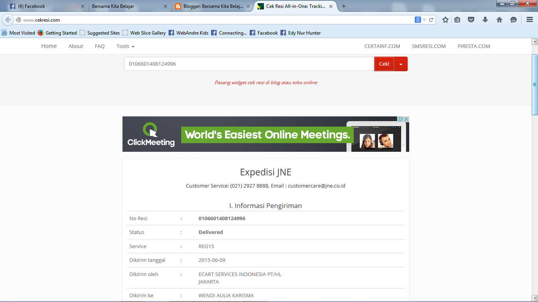Viewport: 538px width, 302px height.
Task: Click the ECART SERVICES INDONESIA PT/HL text
Action: pos(240,274)
